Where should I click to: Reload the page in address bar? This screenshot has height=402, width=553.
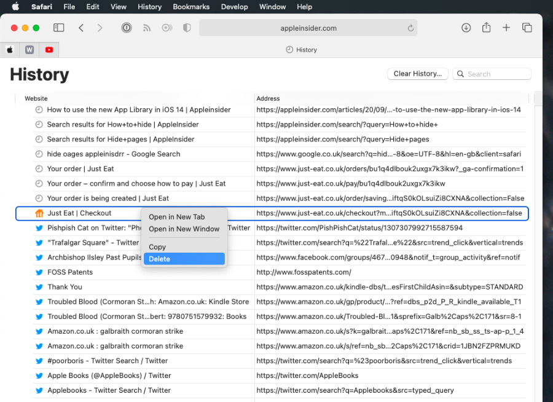tap(410, 28)
